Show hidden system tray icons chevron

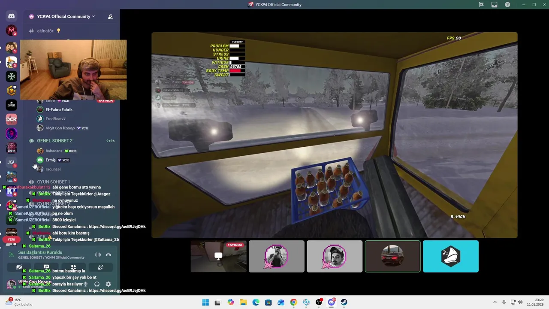(495, 302)
